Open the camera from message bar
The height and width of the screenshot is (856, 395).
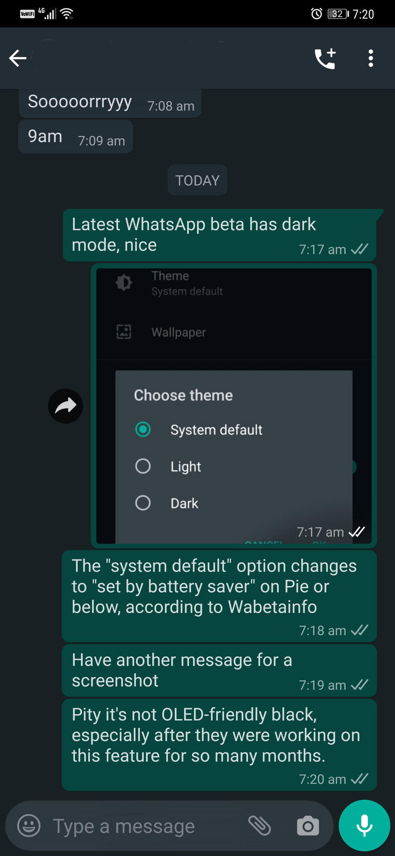tap(308, 826)
